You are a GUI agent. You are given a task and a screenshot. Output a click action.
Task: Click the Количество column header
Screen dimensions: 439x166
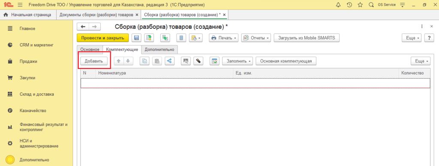(x=415, y=73)
